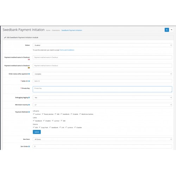Click the Swedbank Payment Initiation page title
This screenshot has width=176, height=176.
[x=24, y=30]
